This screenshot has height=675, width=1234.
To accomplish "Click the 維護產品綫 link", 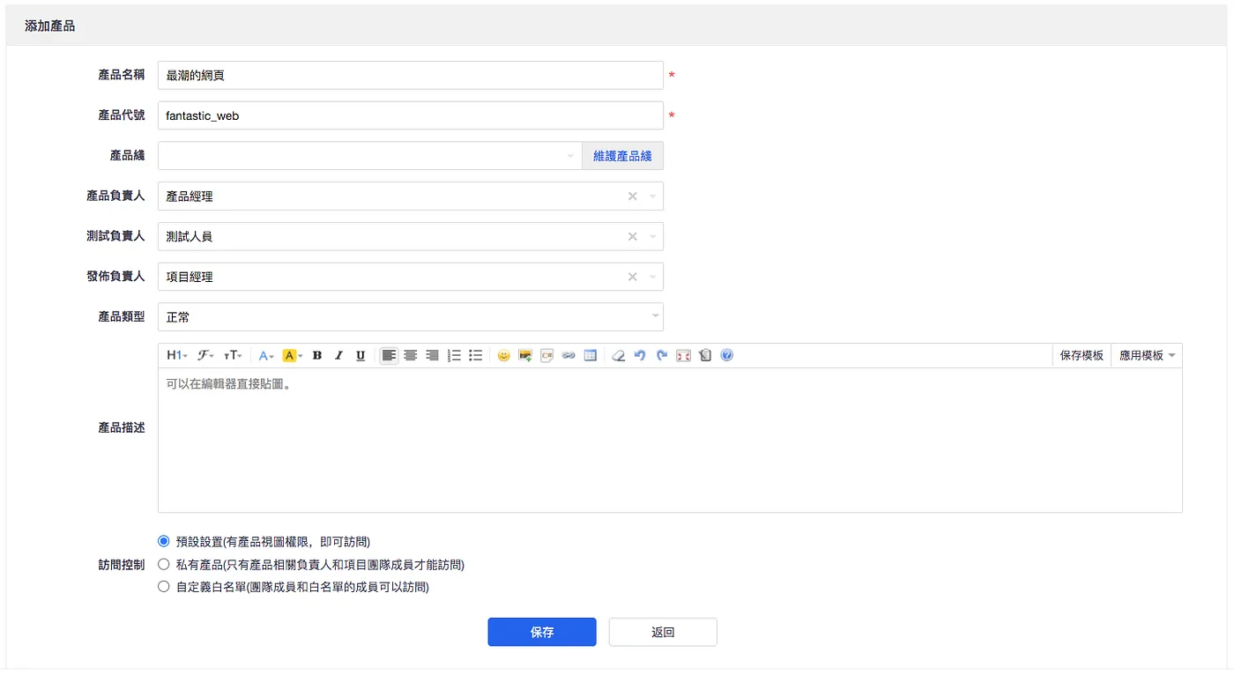I will coord(622,156).
